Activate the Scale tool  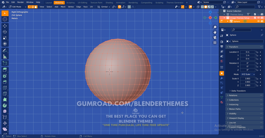point(5,38)
